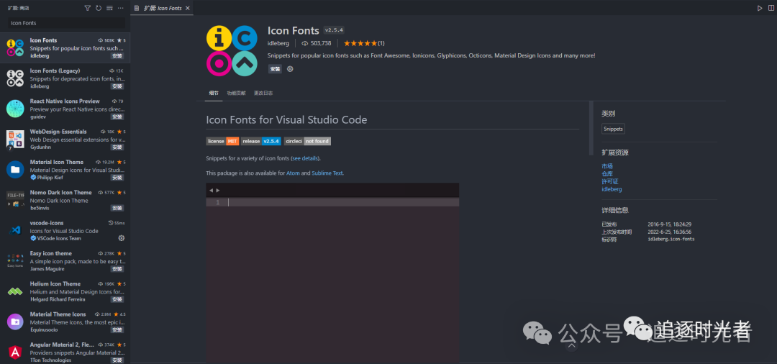This screenshot has width=777, height=364.
Task: Click the WebDesign-Essentials extension icon
Action: click(15, 139)
